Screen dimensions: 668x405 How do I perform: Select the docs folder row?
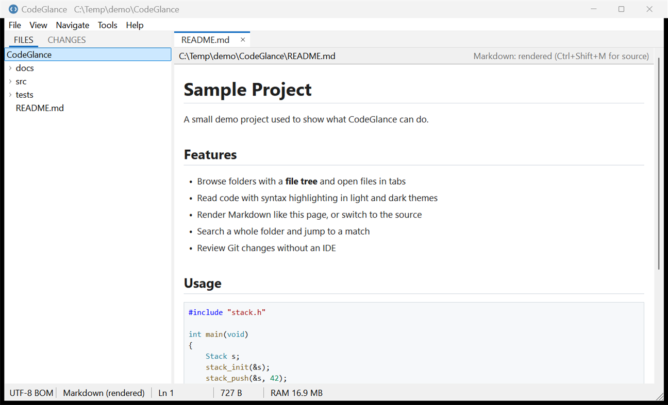[x=88, y=68]
